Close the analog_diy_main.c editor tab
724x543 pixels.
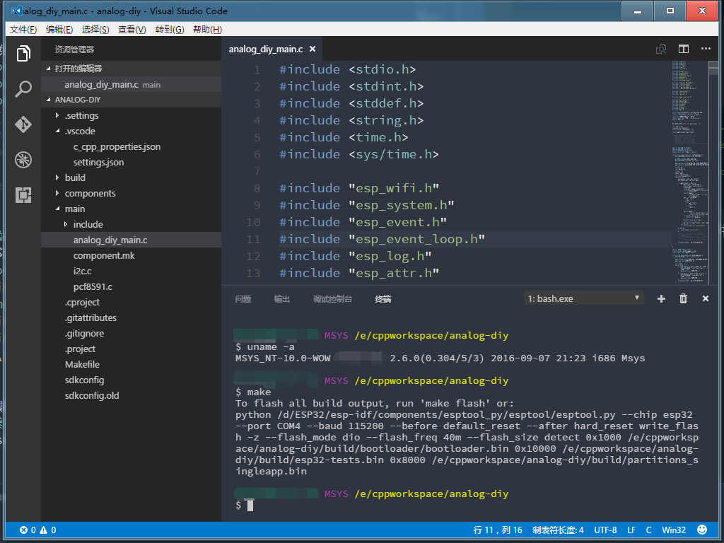[x=313, y=49]
